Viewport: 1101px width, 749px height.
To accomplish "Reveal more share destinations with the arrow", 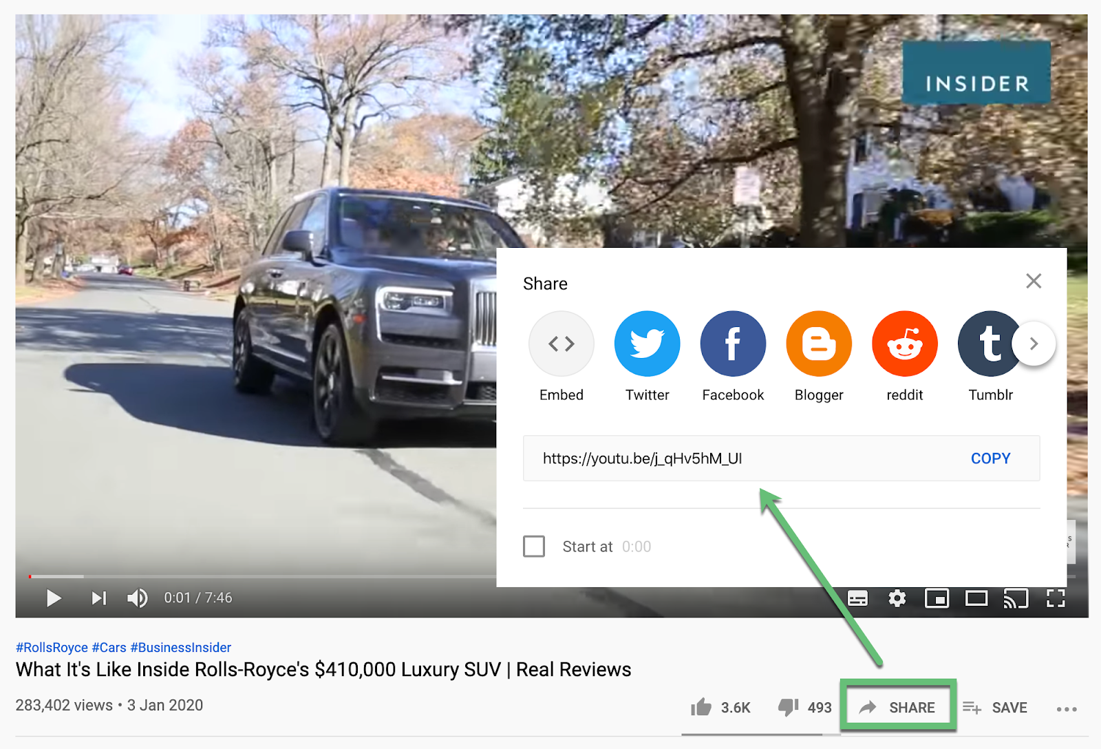I will 1033,344.
